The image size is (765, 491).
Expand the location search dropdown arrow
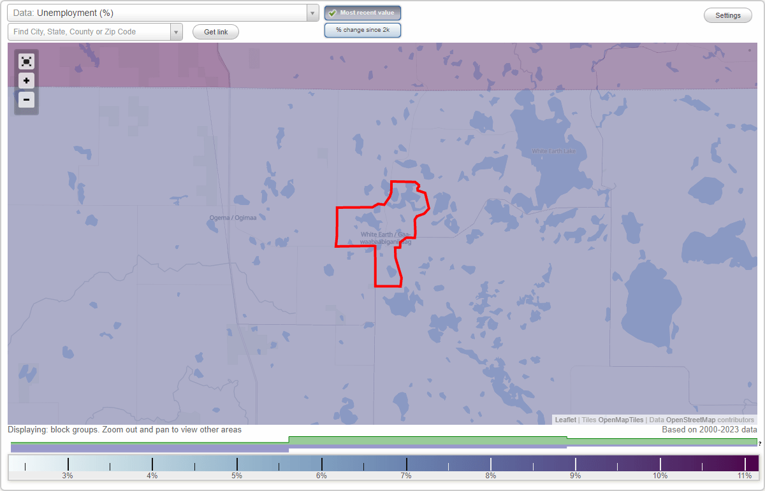(177, 31)
